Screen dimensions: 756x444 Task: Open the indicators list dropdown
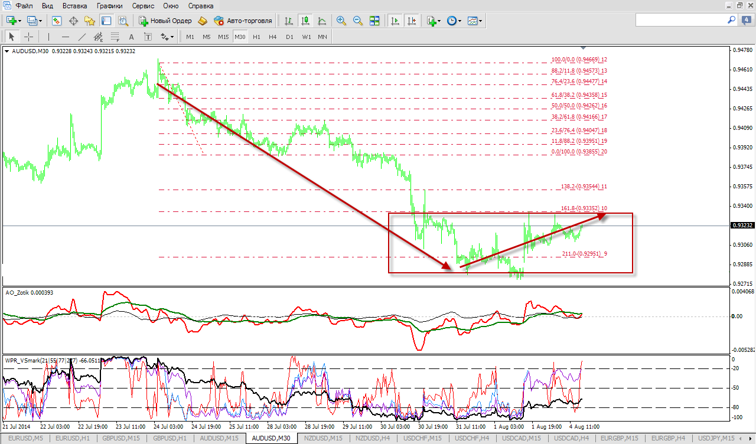click(x=434, y=21)
